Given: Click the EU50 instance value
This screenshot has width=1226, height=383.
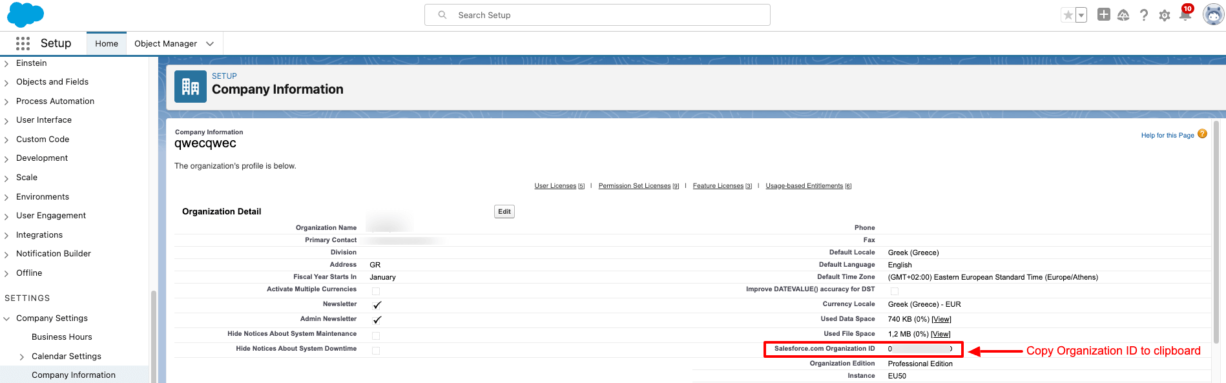Looking at the screenshot, I should point(897,376).
